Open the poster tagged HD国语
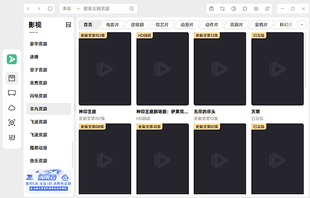This screenshot has height=198, width=310. click(x=163, y=69)
